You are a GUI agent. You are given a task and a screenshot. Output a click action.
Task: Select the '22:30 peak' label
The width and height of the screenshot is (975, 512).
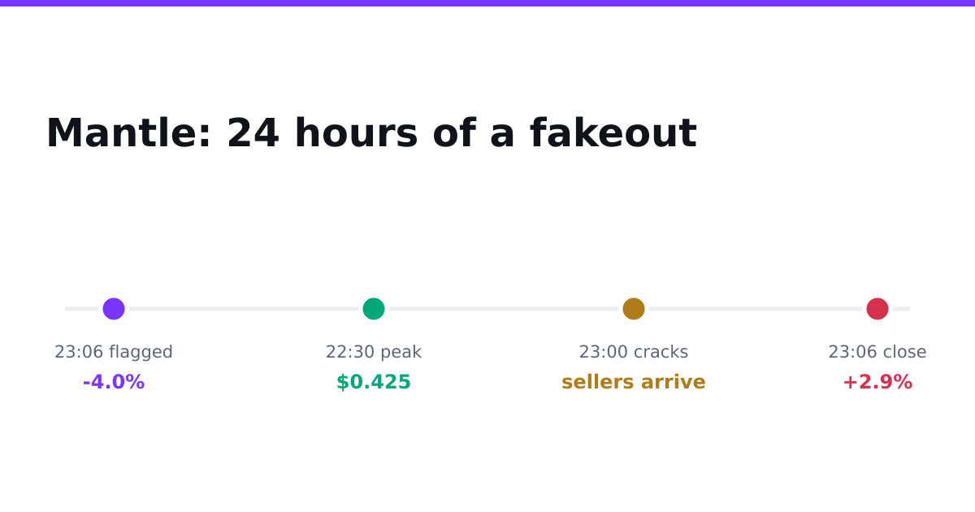pyautogui.click(x=374, y=353)
